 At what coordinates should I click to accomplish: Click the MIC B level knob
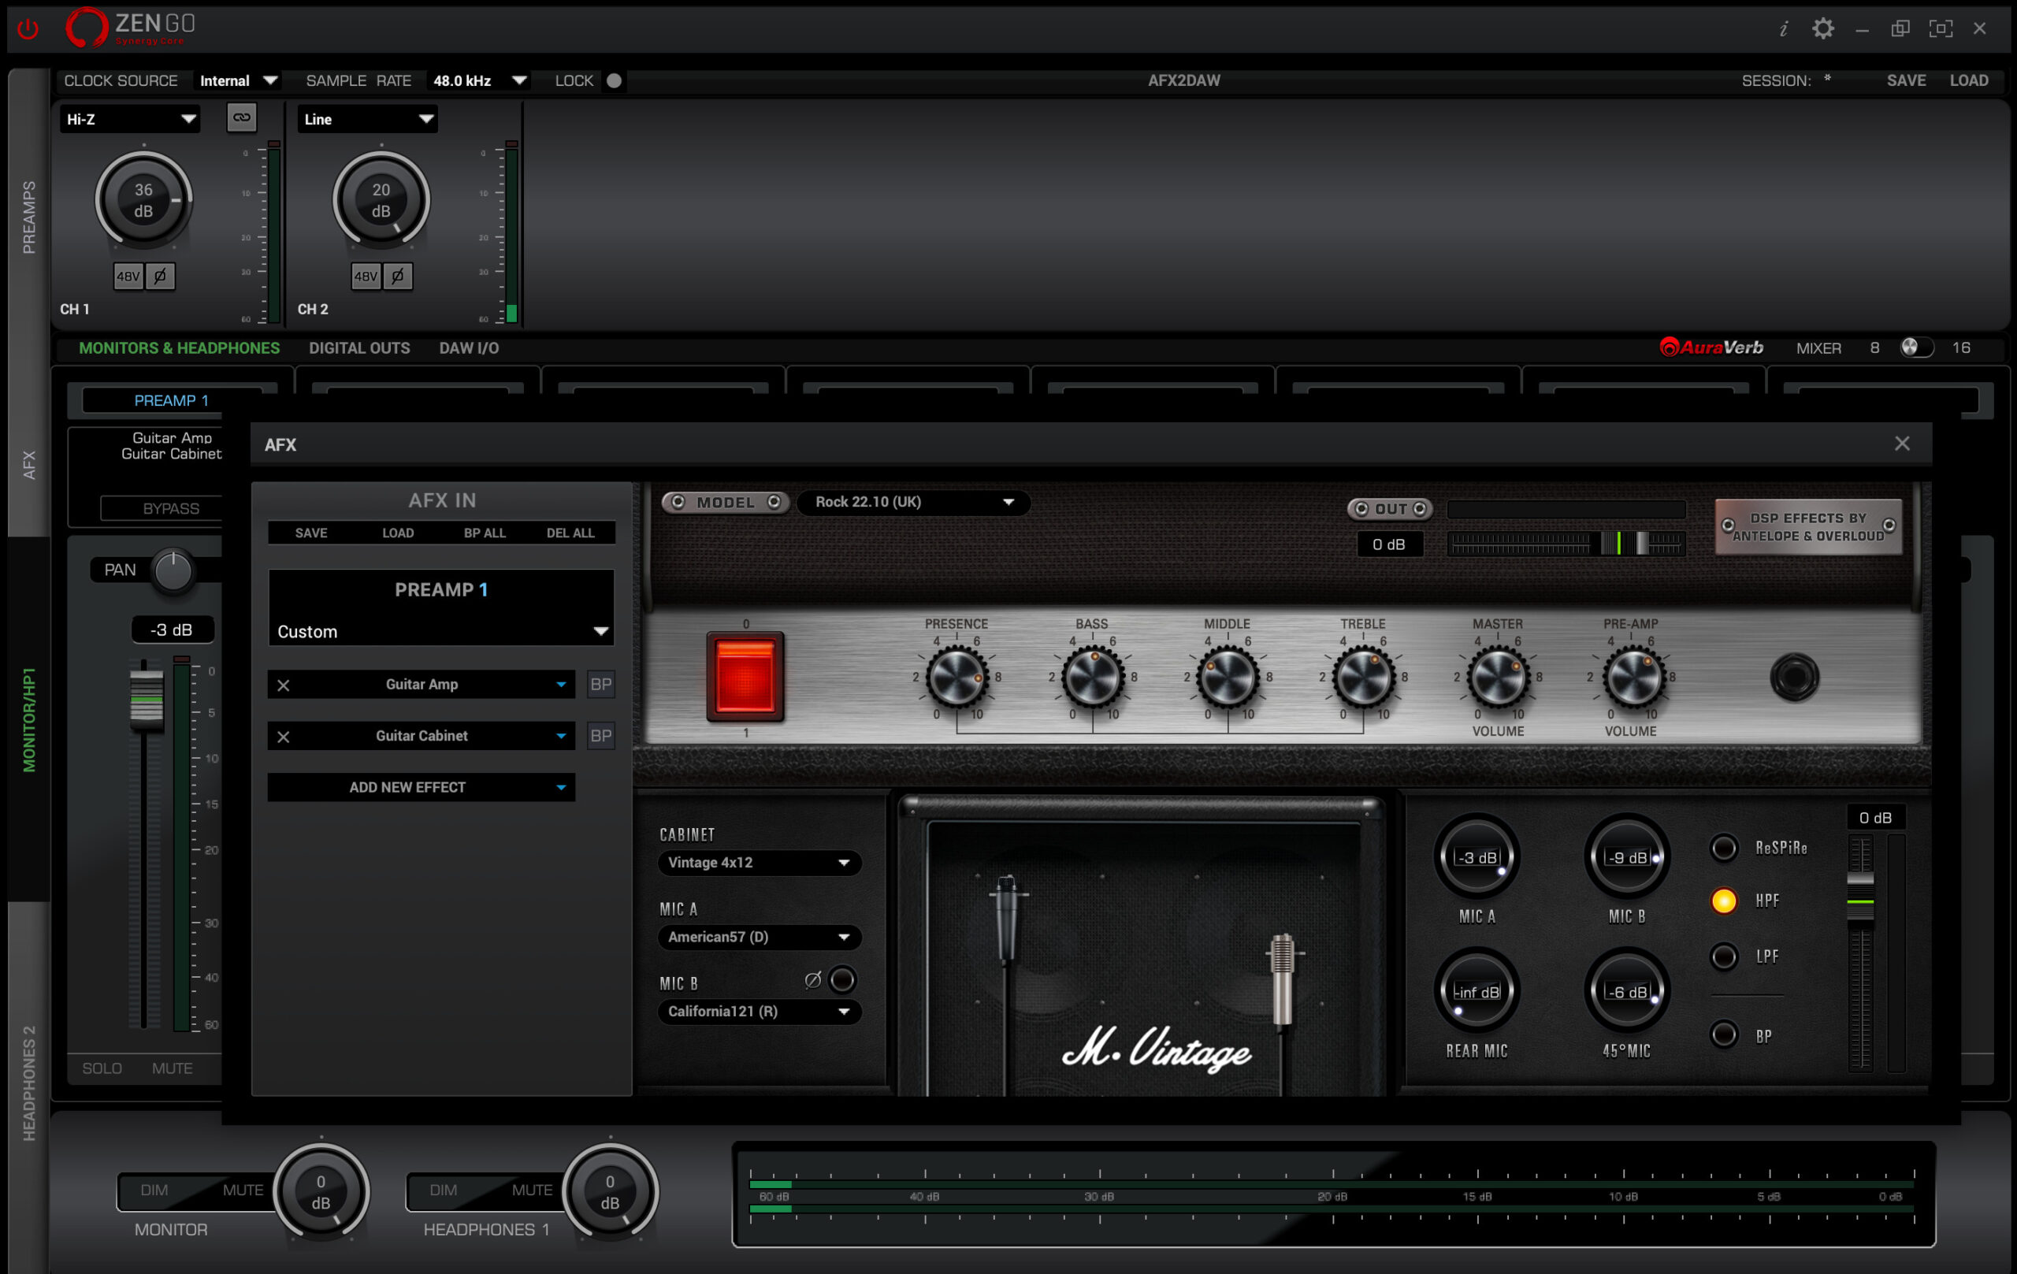[x=1627, y=857]
